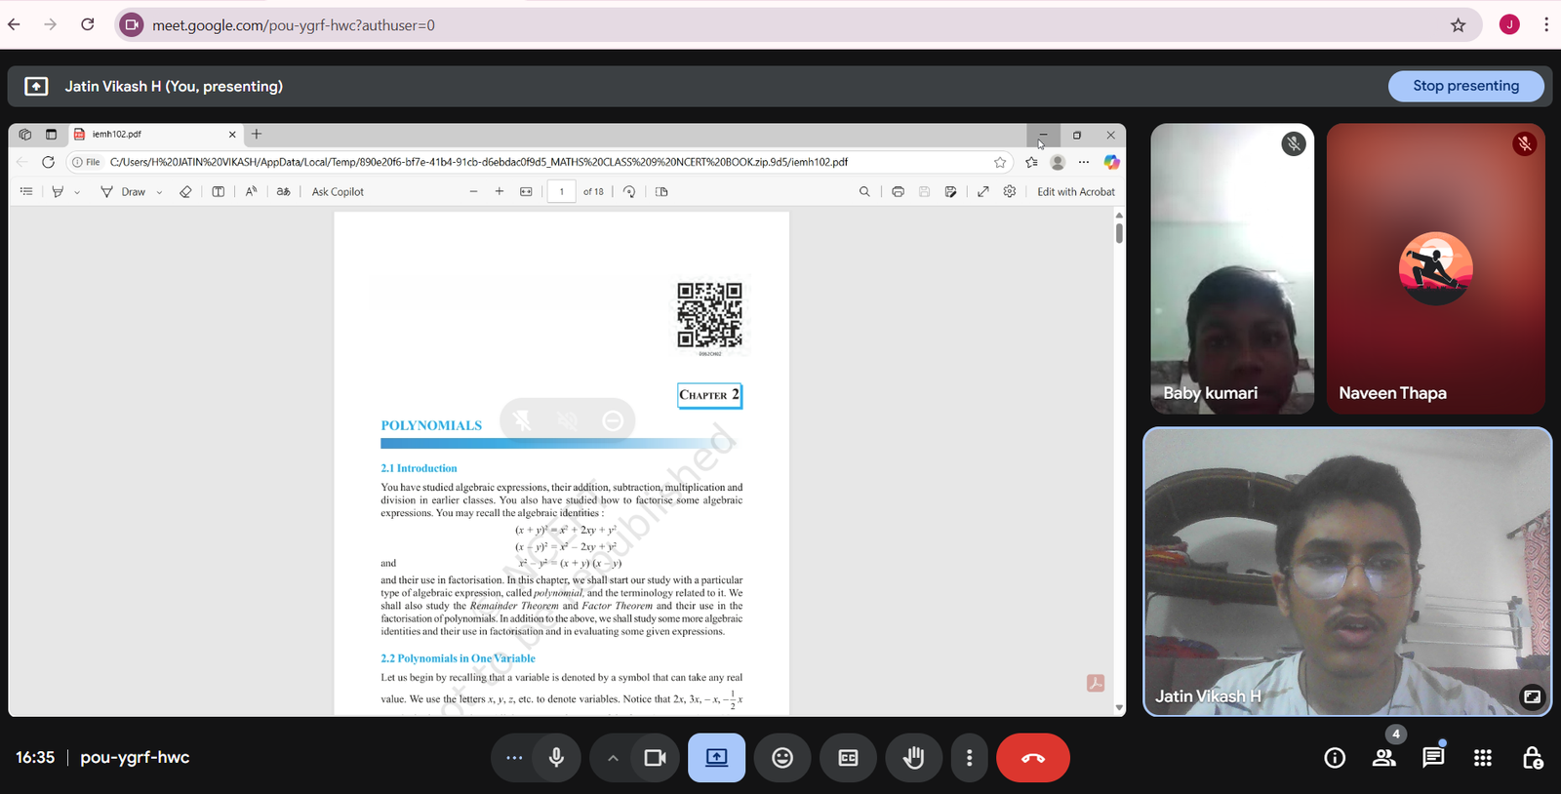The height and width of the screenshot is (794, 1561).
Task: Open the Draw tool options dropdown
Action: tap(159, 192)
